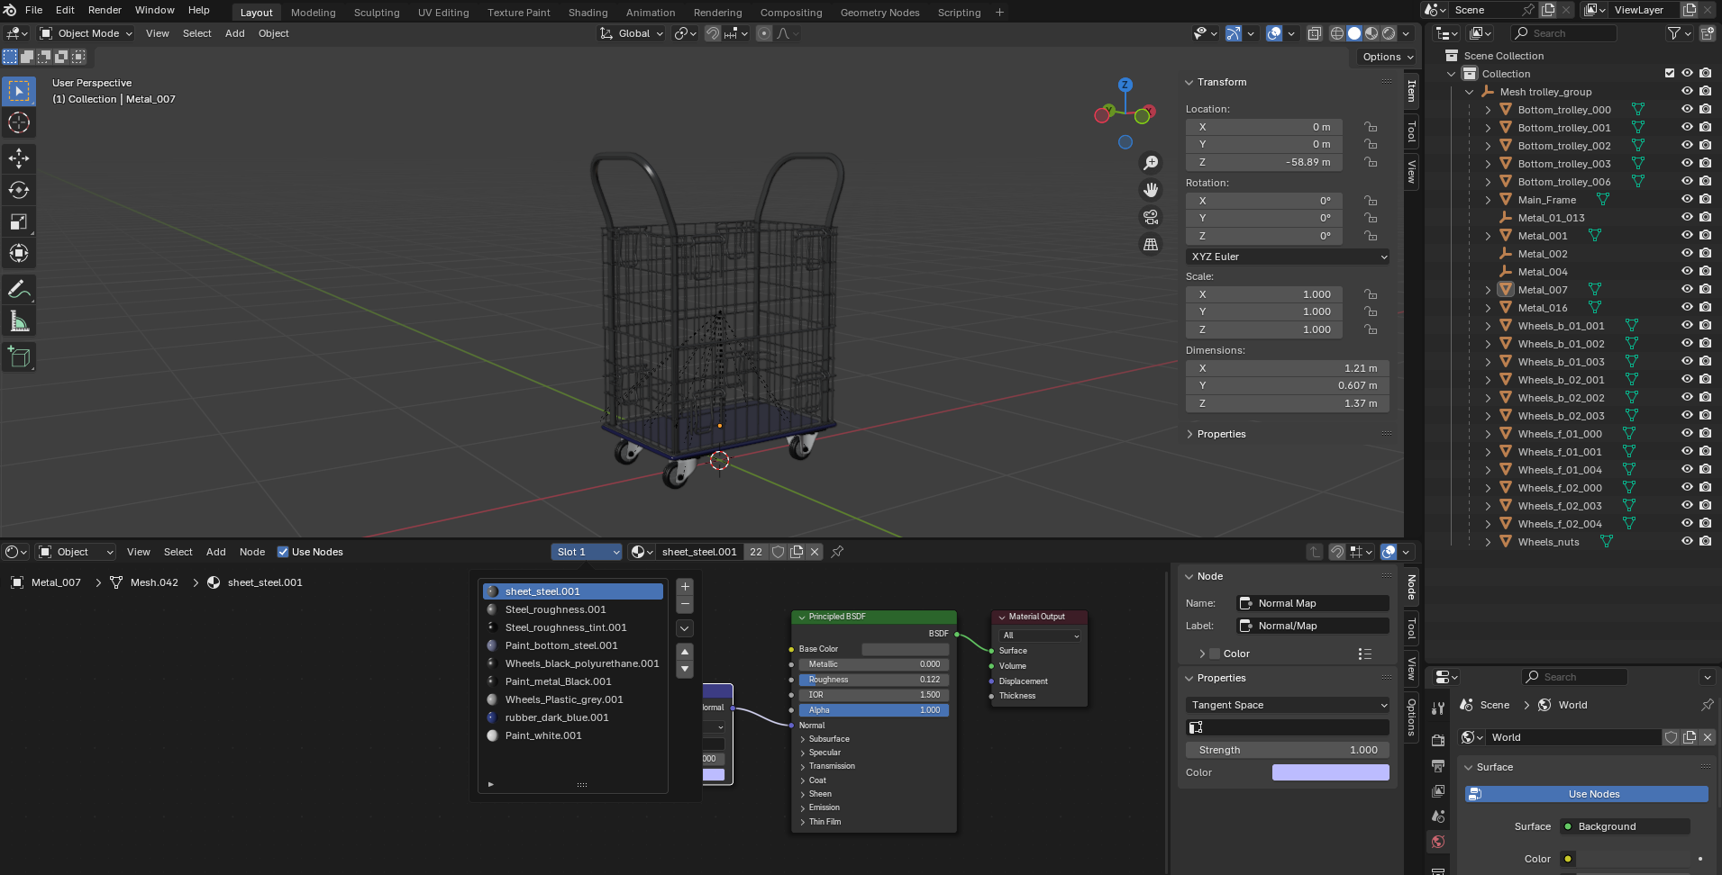The height and width of the screenshot is (875, 1722).
Task: Switch to the Shading workspace tab
Action: pyautogui.click(x=588, y=13)
